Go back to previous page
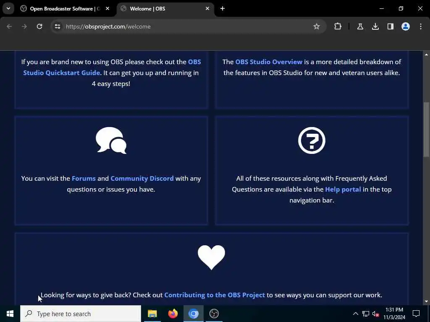 (9, 26)
